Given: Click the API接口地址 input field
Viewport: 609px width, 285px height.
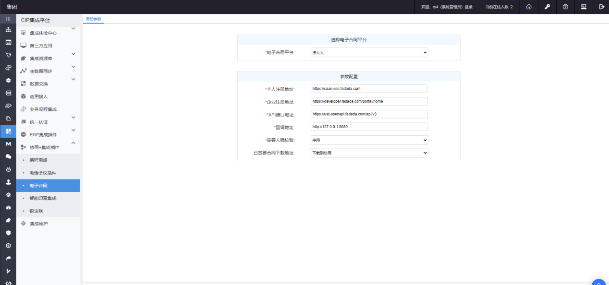Looking at the screenshot, I should [369, 114].
